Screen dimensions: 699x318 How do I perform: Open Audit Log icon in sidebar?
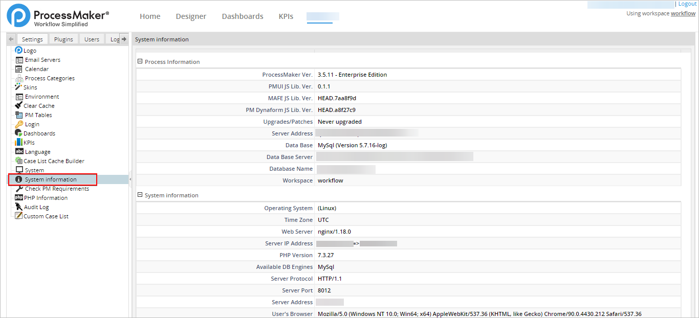[x=19, y=207]
